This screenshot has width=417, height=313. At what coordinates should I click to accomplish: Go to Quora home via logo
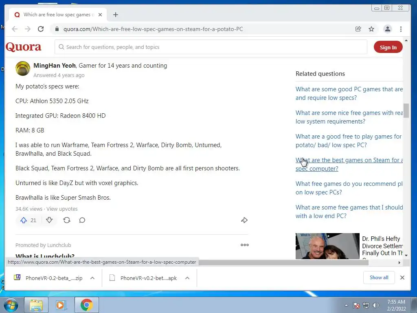(23, 47)
